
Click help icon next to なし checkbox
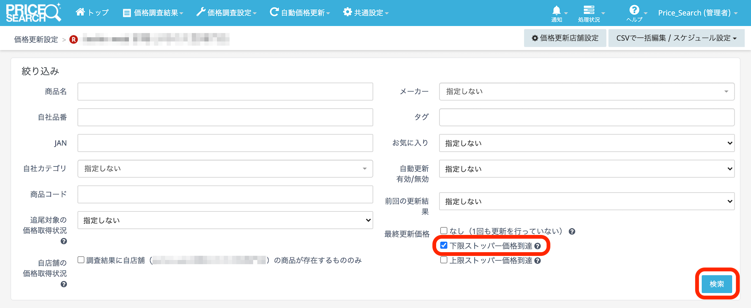(572, 232)
